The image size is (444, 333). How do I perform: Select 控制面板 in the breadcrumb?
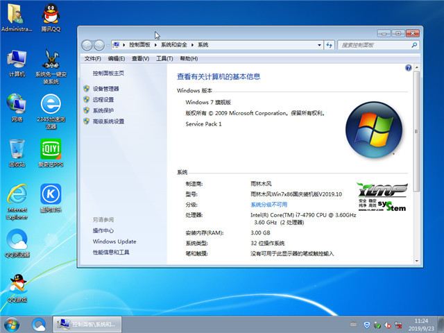tap(139, 44)
